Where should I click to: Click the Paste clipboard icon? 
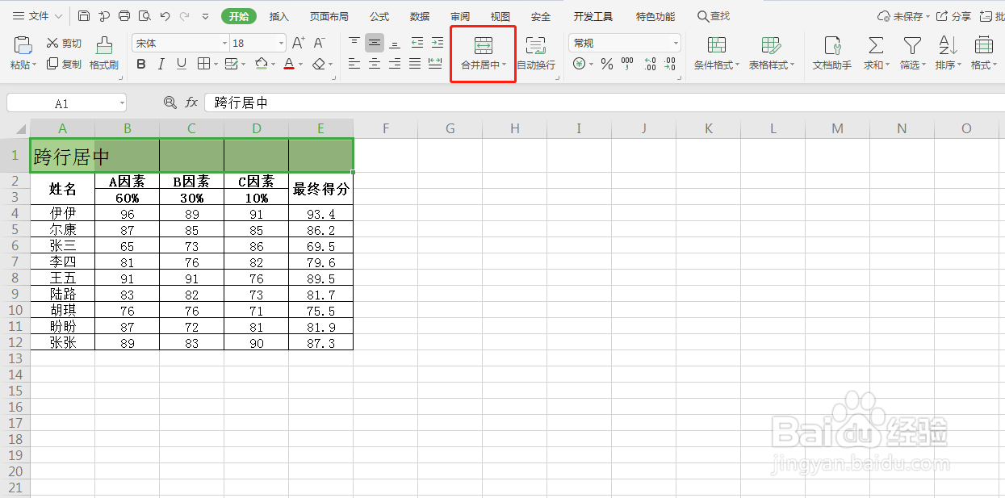tap(23, 45)
